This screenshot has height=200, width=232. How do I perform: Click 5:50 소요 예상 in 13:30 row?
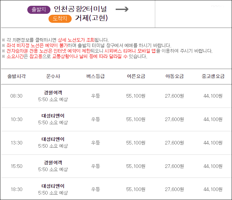tap(53, 146)
